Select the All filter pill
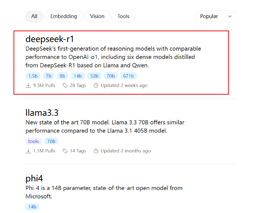 [34, 16]
